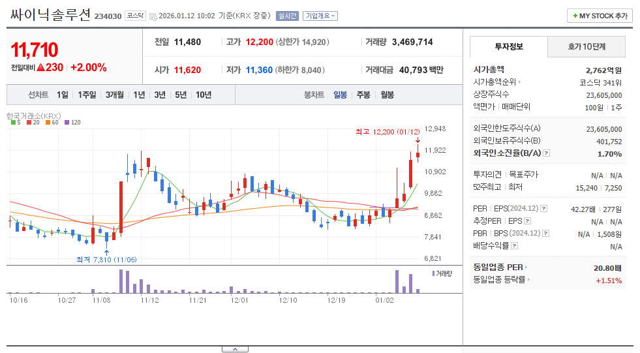Click the help icon next to 배당수익률
Screen dimensions: 640x353
pyautogui.click(x=514, y=246)
